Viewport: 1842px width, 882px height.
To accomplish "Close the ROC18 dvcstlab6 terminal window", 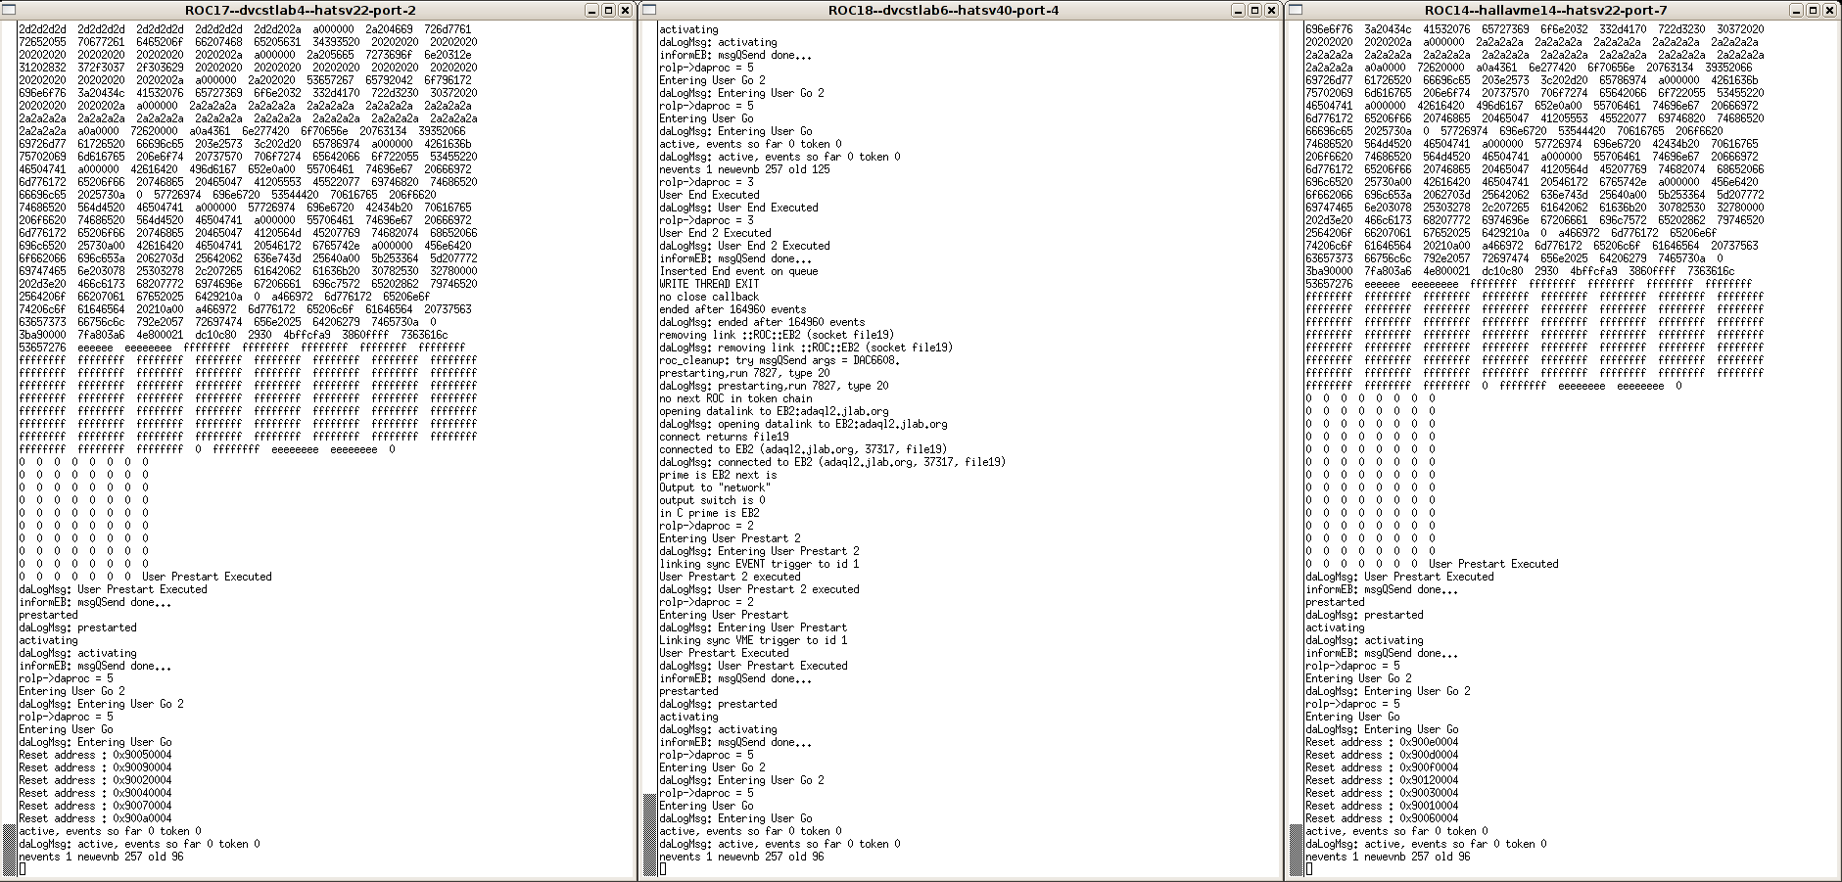I will [1271, 10].
